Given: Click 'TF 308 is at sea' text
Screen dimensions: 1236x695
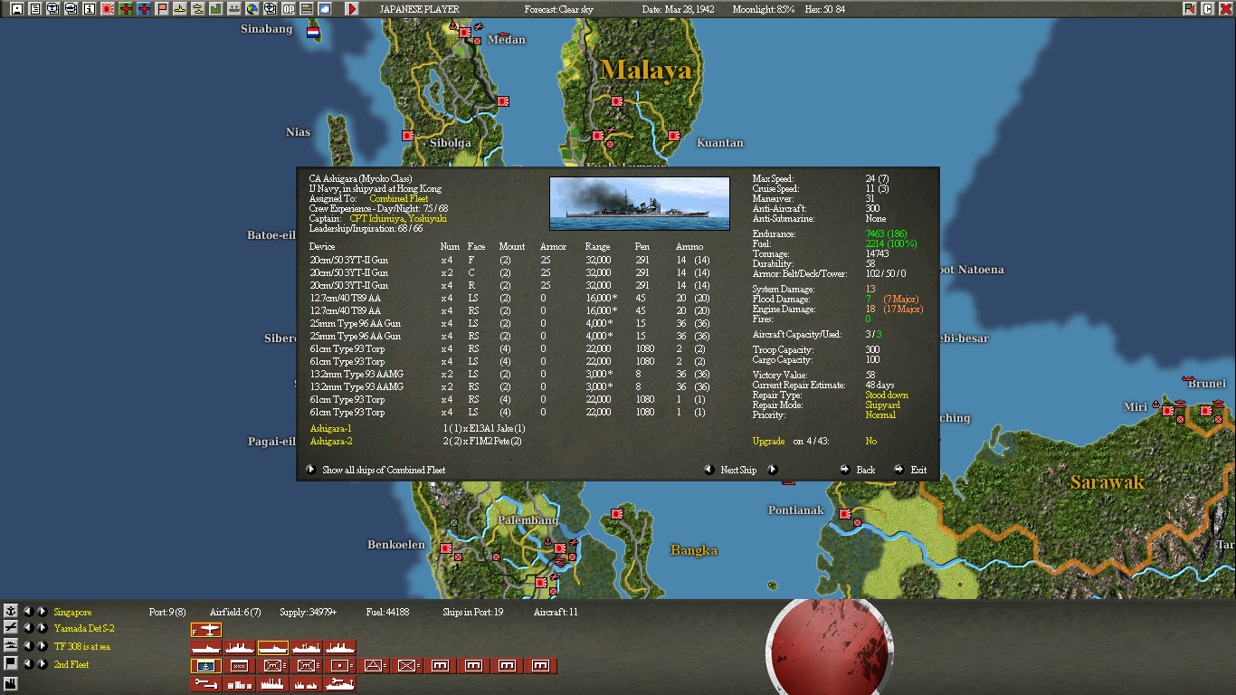Looking at the screenshot, I should (82, 647).
